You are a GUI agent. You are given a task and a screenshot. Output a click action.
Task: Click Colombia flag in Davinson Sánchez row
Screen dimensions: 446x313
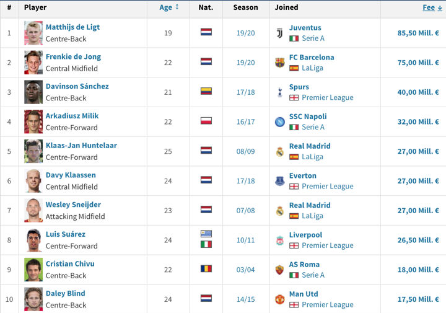[x=206, y=91]
